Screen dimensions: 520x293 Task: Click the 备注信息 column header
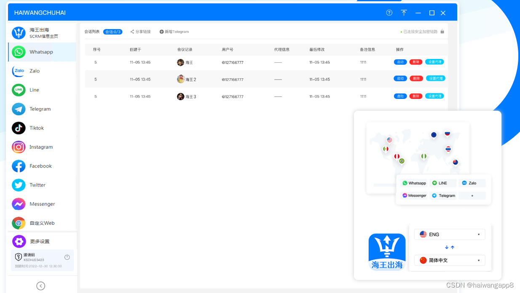point(367,49)
